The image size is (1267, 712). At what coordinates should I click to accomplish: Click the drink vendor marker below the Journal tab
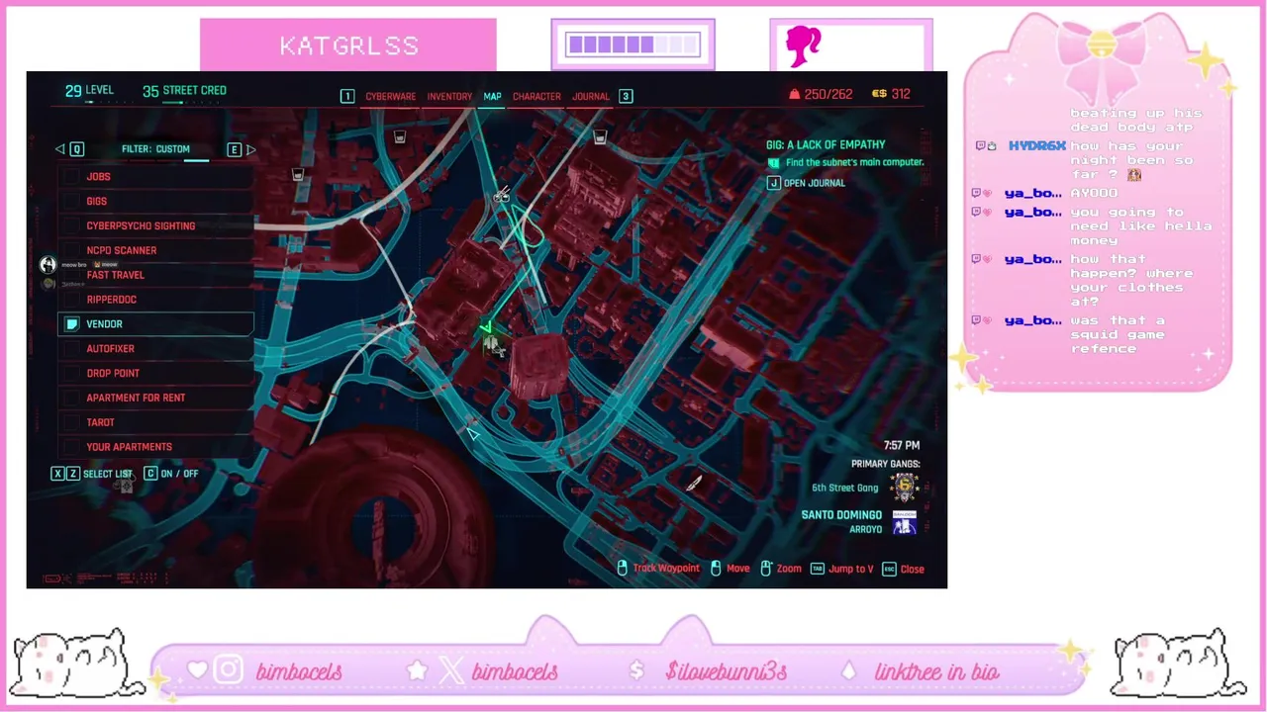pos(600,137)
